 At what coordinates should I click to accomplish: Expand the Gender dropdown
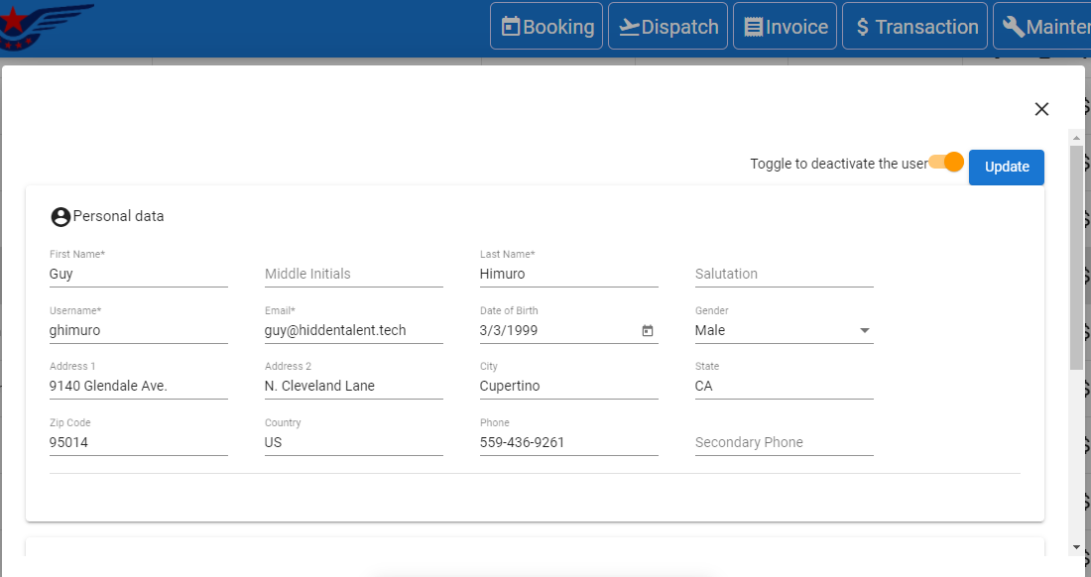864,330
